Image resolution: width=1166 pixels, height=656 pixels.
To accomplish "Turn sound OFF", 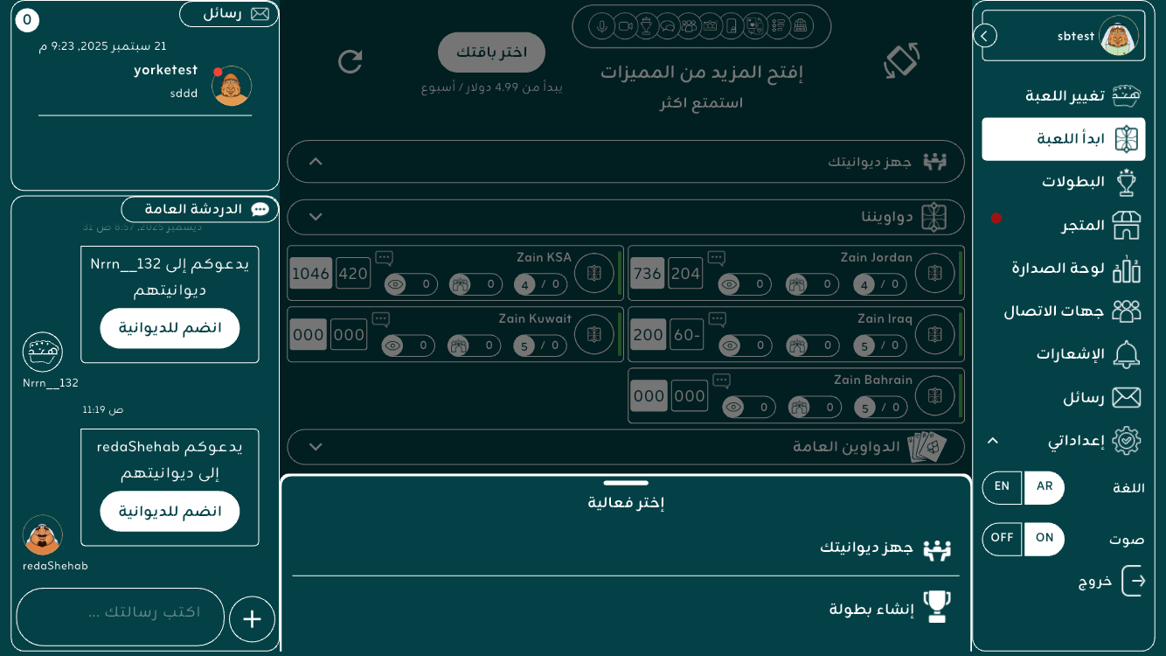I will 1002,539.
